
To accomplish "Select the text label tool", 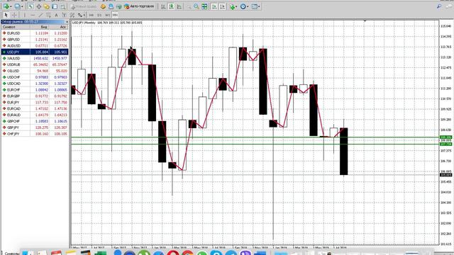I will pyautogui.click(x=64, y=15).
